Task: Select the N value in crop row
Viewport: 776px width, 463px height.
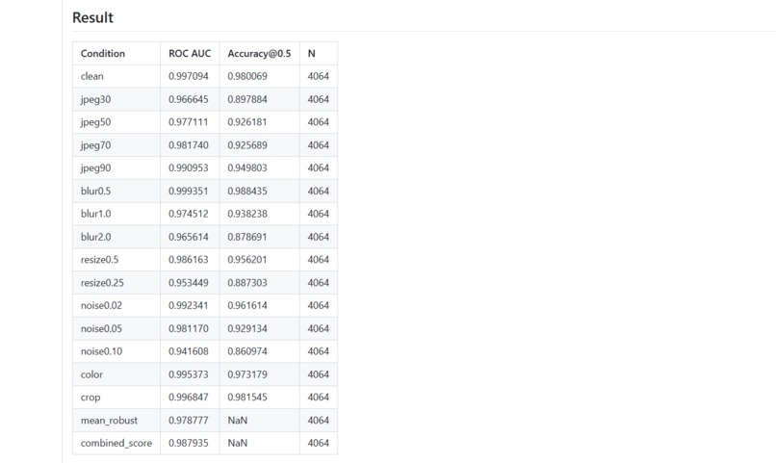Action: tap(319, 398)
